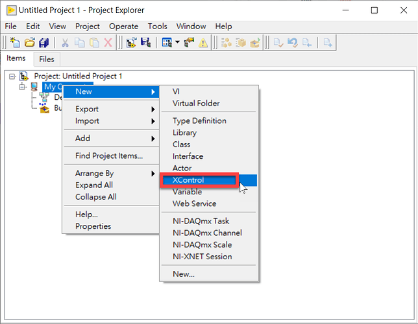Open the Add submenu entry
The height and width of the screenshot is (324, 418).
(x=82, y=138)
